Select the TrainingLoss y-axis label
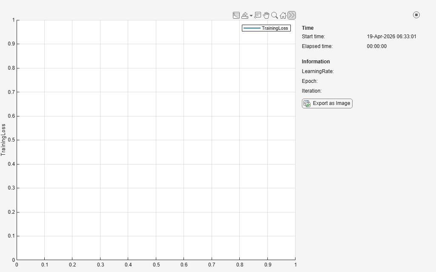Image resolution: width=436 pixels, height=272 pixels. (x=4, y=140)
